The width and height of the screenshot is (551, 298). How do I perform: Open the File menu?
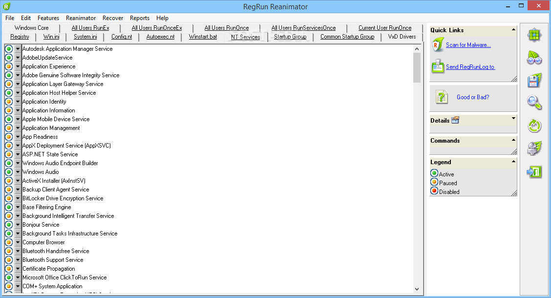[10, 18]
